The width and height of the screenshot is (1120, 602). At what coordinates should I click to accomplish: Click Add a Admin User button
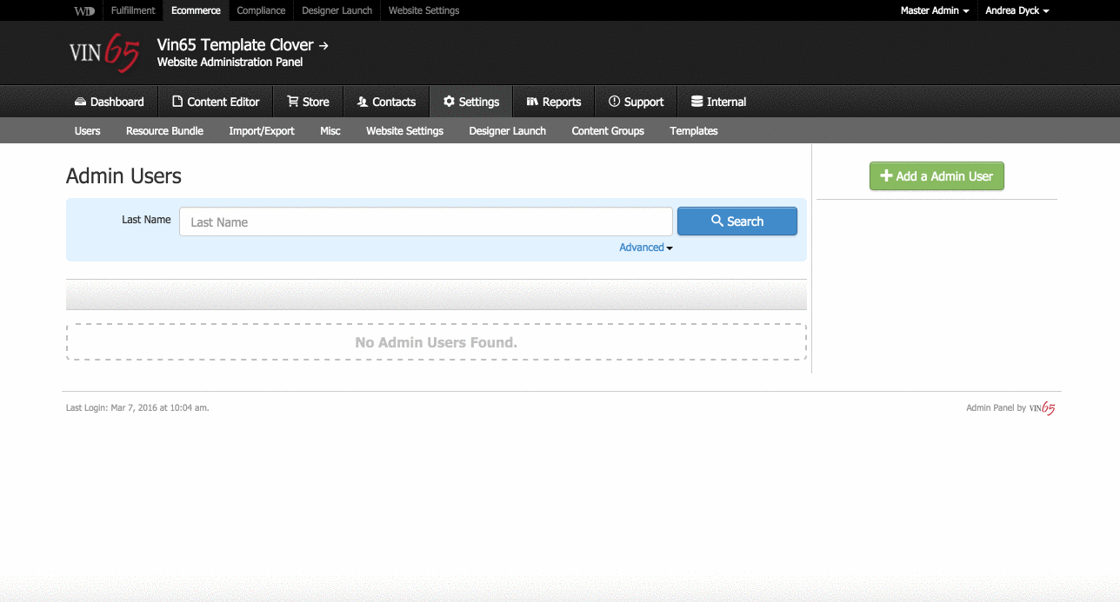point(937,176)
